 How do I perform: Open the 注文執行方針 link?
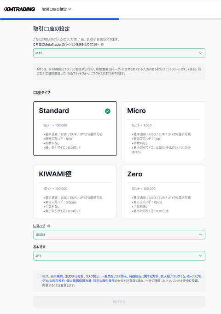[x=74, y=276]
